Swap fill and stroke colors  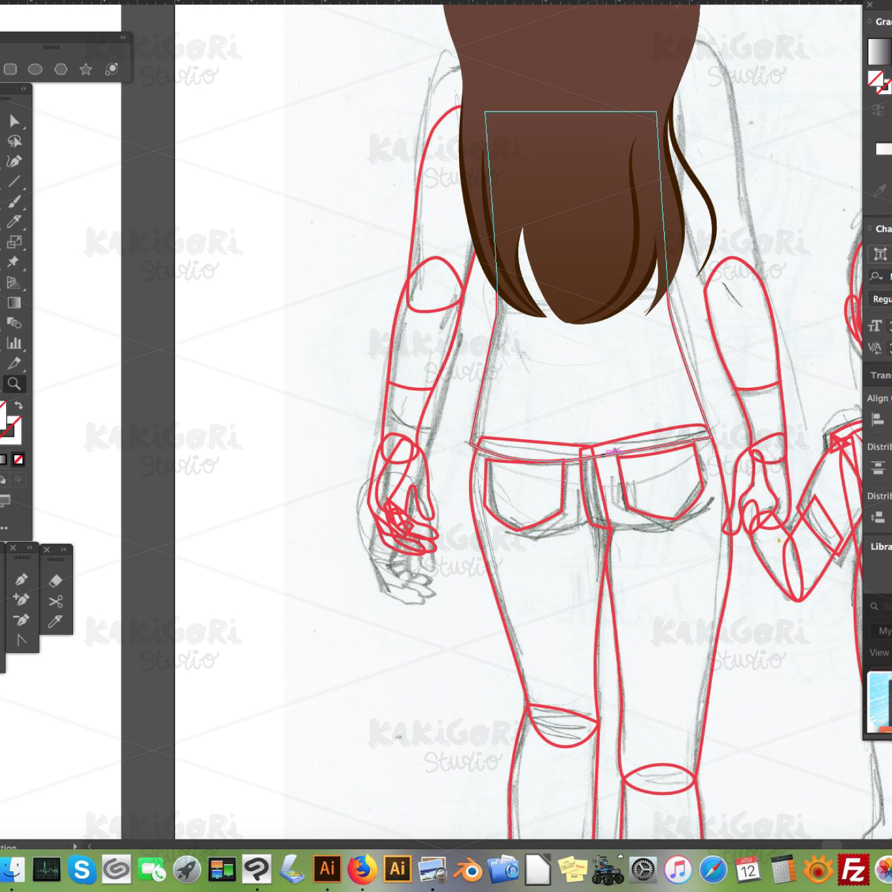[20, 404]
